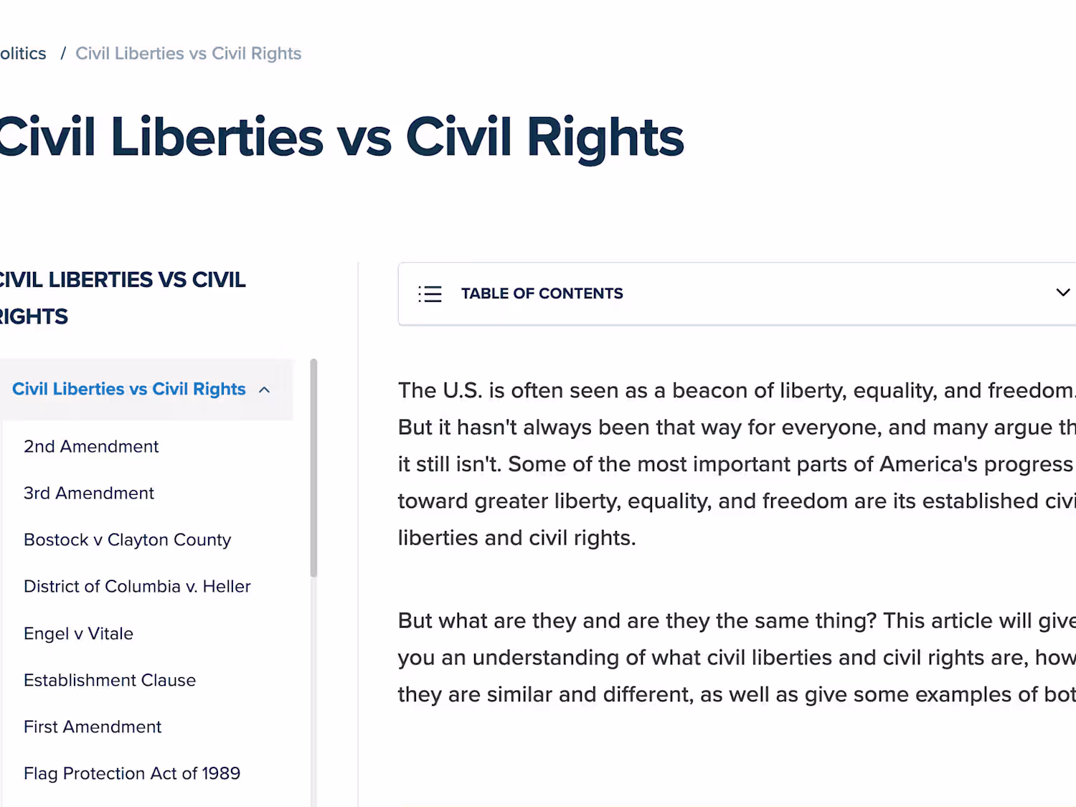Image resolution: width=1076 pixels, height=807 pixels.
Task: Open the 2nd Amendment article
Action: pyautogui.click(x=91, y=446)
